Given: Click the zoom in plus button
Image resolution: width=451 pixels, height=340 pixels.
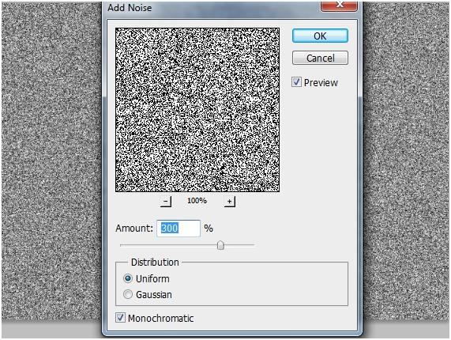Looking at the screenshot, I should [230, 202].
